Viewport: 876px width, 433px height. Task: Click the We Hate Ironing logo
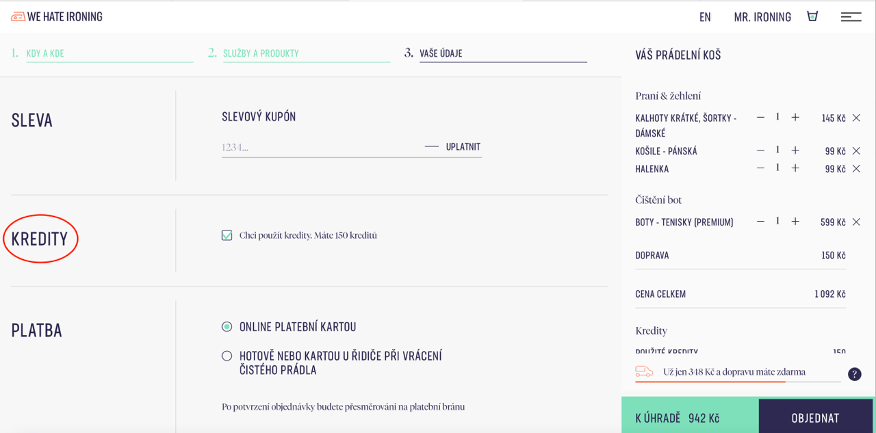pos(57,16)
